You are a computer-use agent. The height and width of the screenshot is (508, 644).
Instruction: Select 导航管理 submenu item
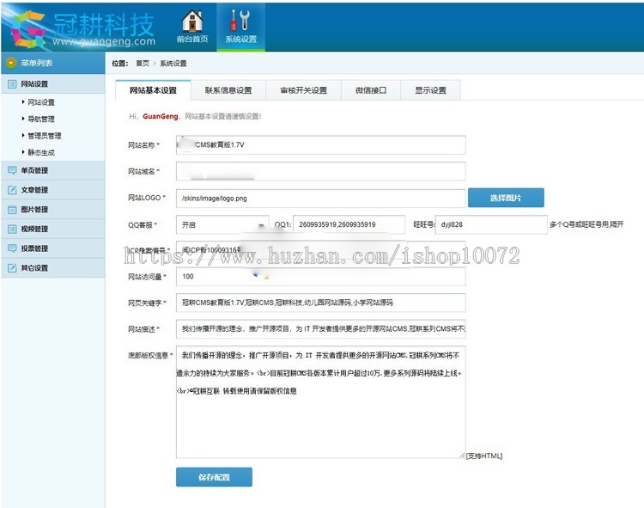tap(41, 119)
